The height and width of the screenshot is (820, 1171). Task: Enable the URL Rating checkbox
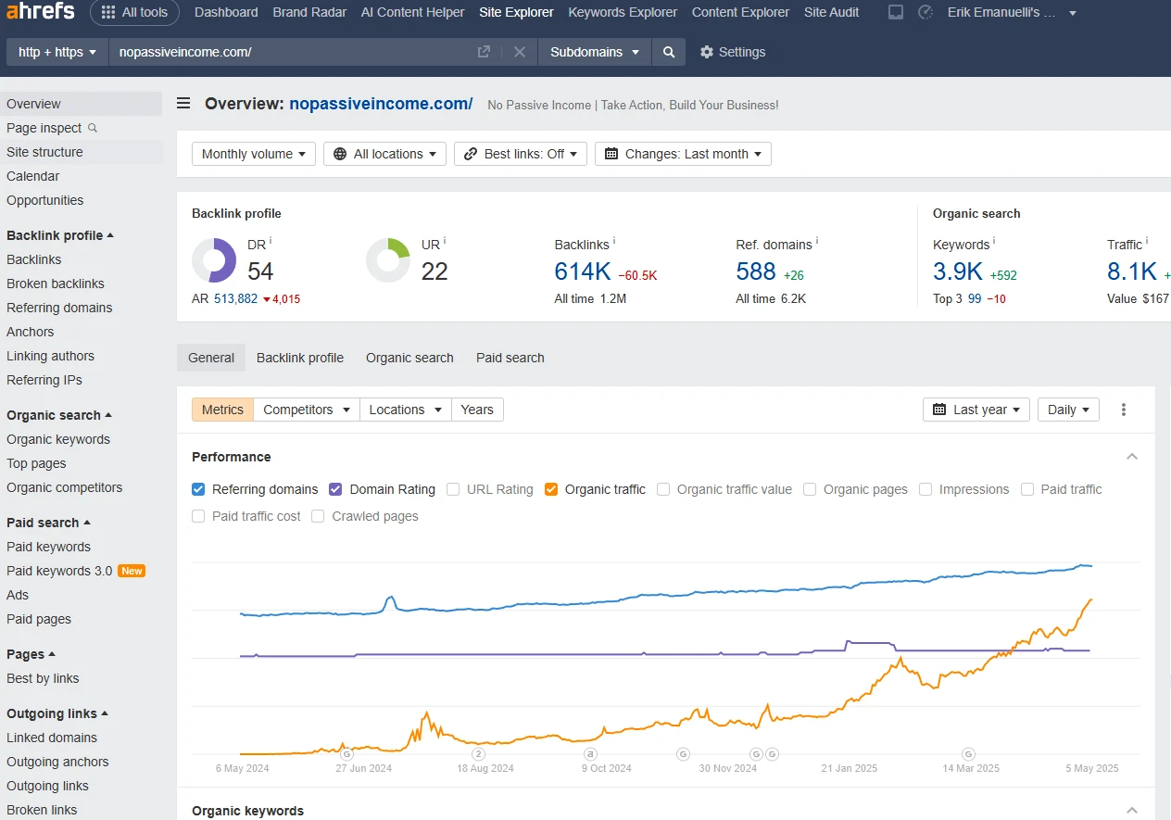pyautogui.click(x=453, y=489)
